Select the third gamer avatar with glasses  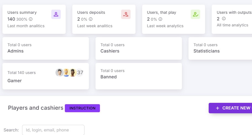click(73, 73)
